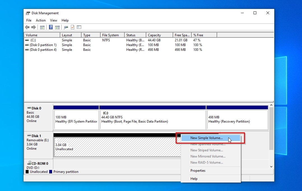
Task: Open the View menu
Action: pos(54,20)
